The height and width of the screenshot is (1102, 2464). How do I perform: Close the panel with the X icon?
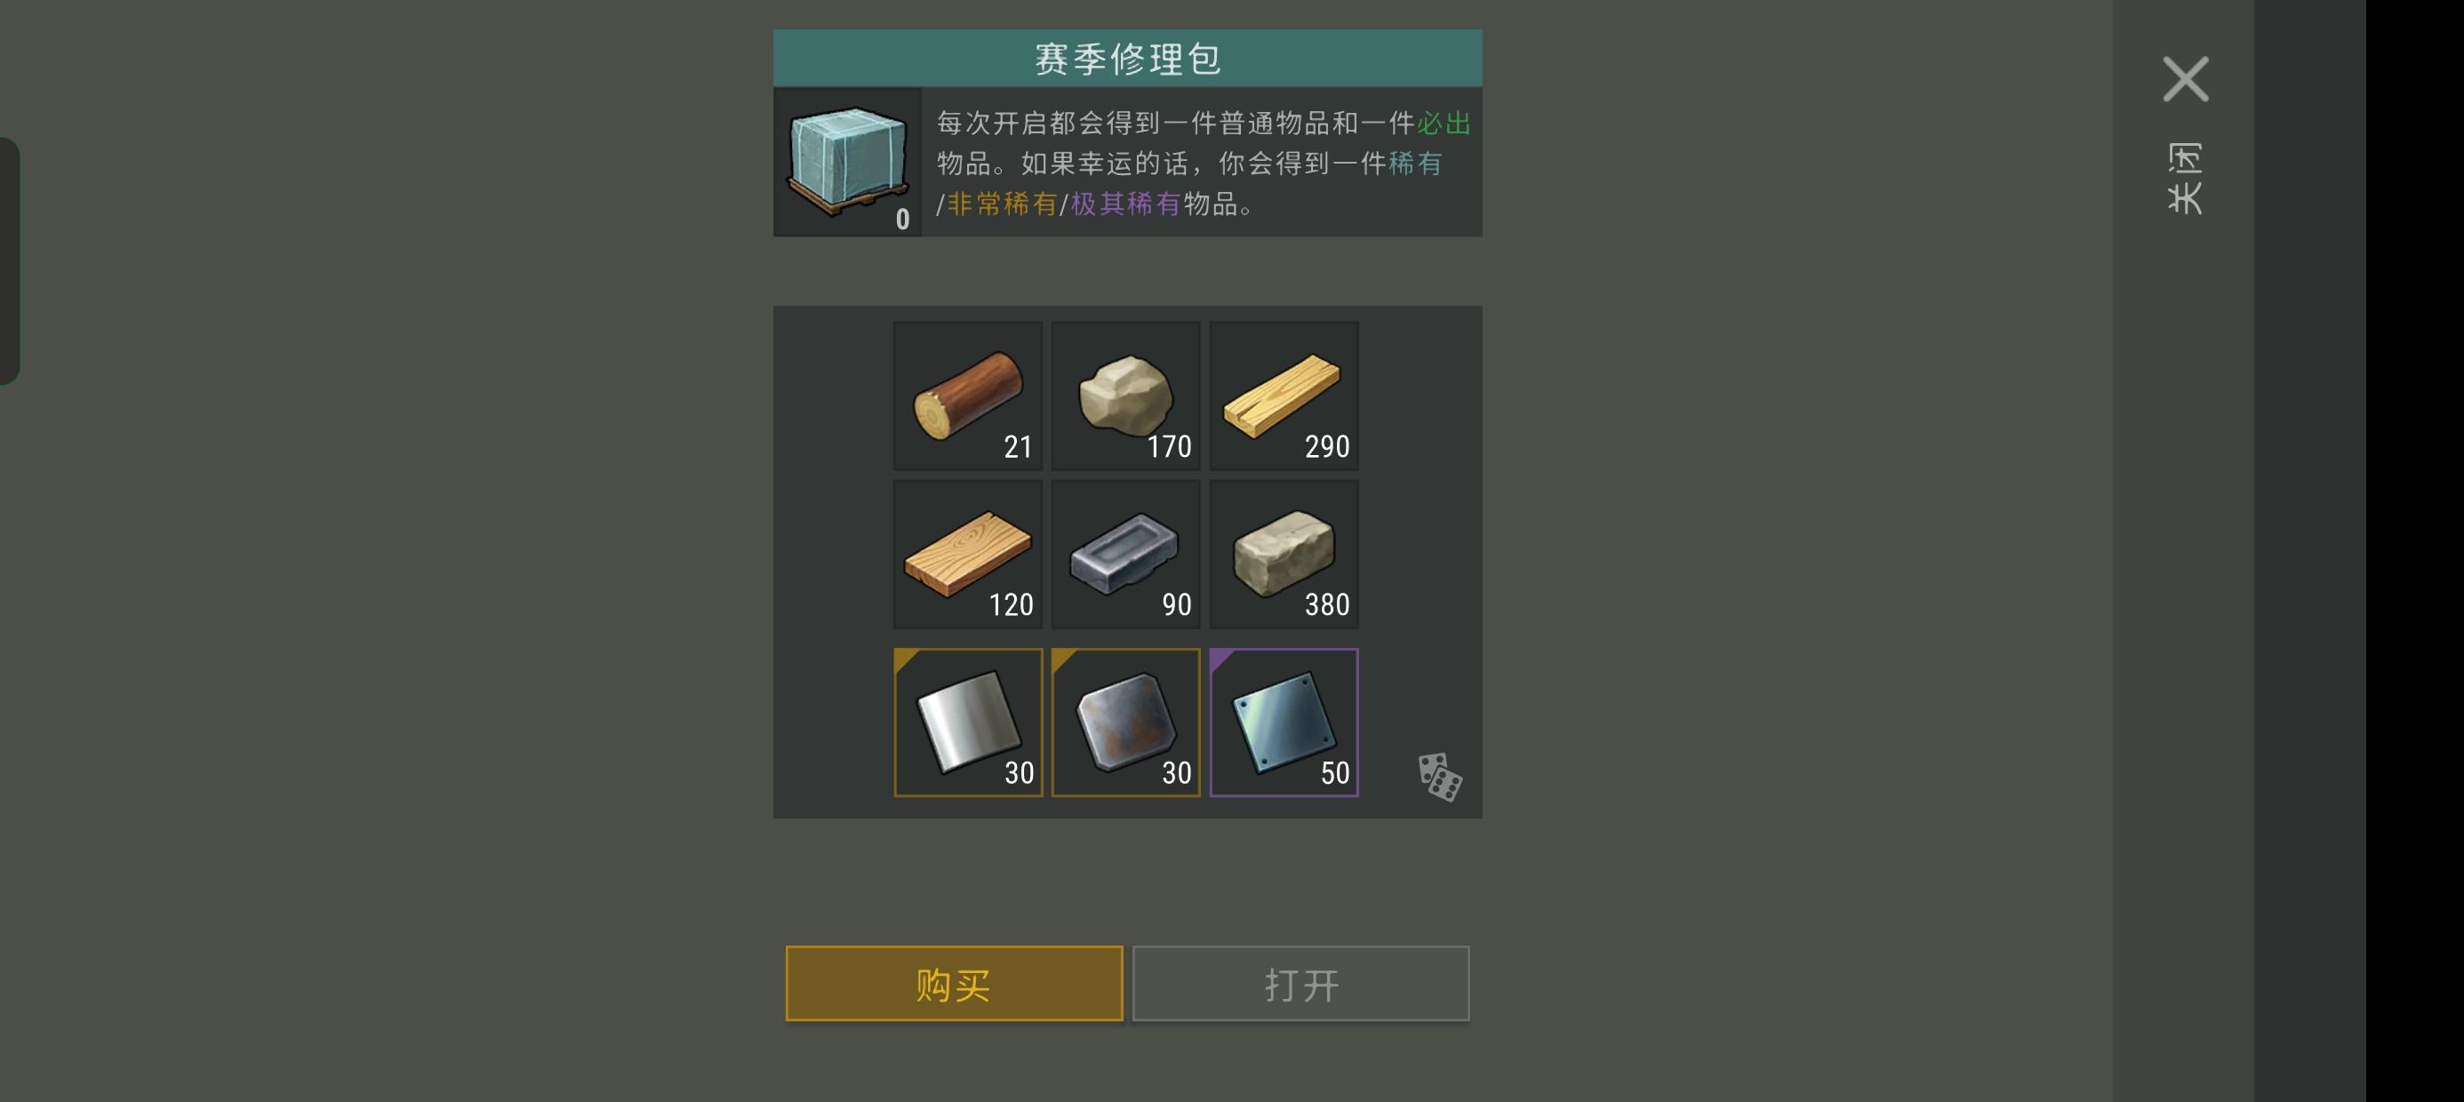2186,78
